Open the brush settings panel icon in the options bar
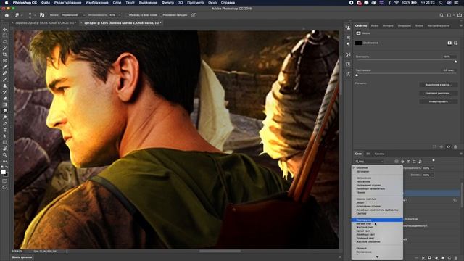Image resolution: width=464 pixels, height=261 pixels. click(42, 15)
